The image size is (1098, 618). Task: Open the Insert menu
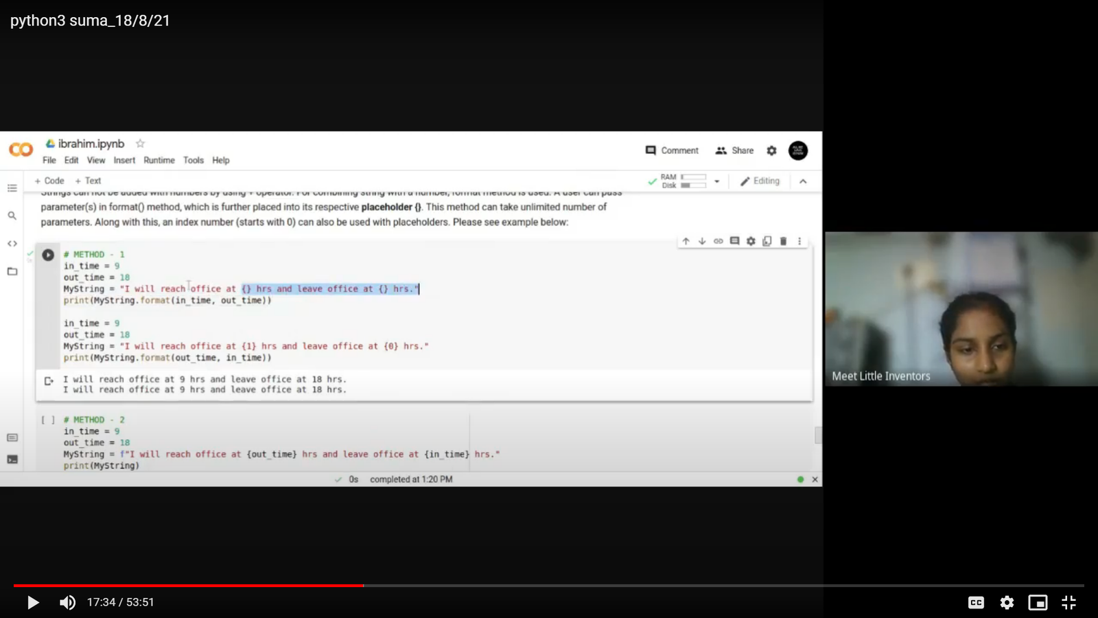coord(124,160)
